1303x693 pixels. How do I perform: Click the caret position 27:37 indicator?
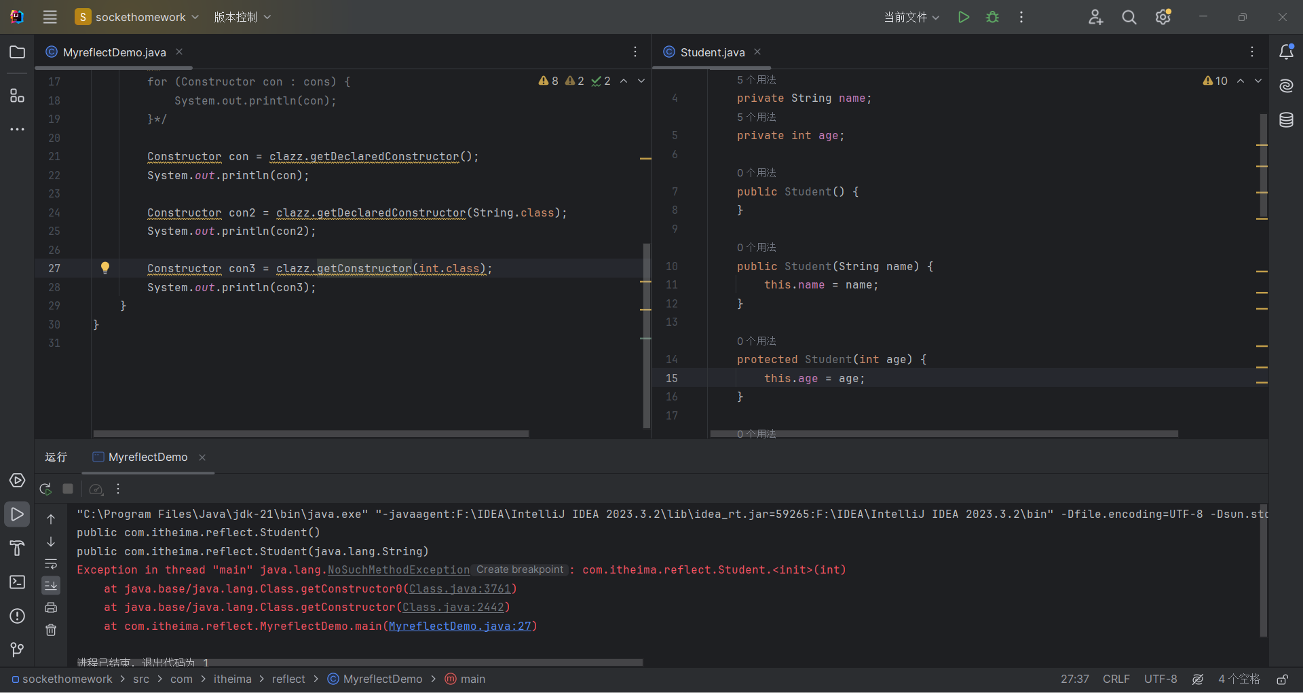[x=1075, y=679]
